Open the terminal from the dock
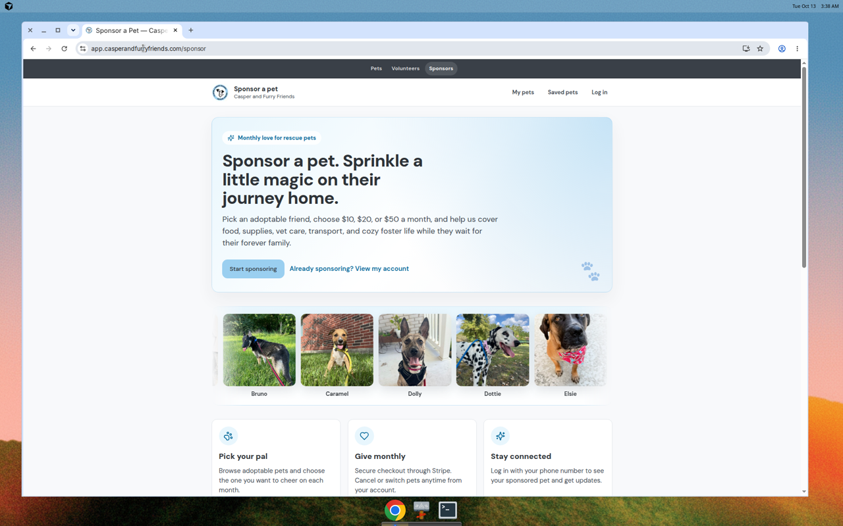 coord(448,510)
